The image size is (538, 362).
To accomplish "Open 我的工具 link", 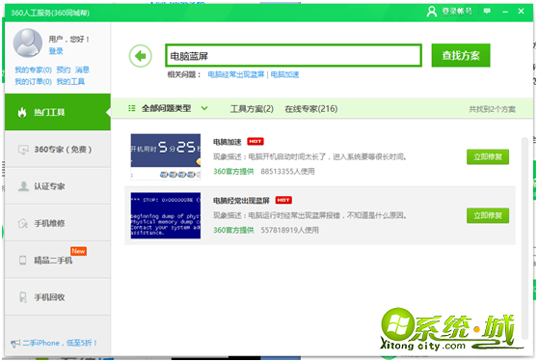I will click(x=70, y=82).
